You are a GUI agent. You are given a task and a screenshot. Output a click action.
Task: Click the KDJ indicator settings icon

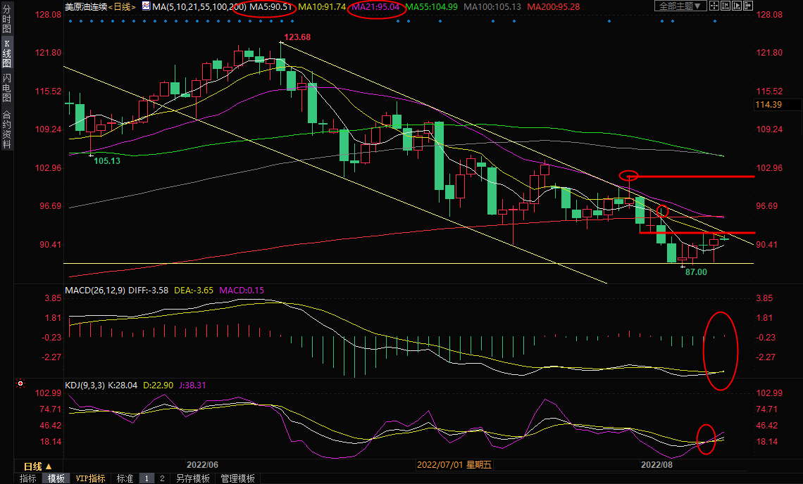[x=20, y=384]
